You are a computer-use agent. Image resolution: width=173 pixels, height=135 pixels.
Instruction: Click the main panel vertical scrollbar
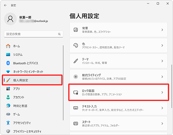tap(172, 86)
